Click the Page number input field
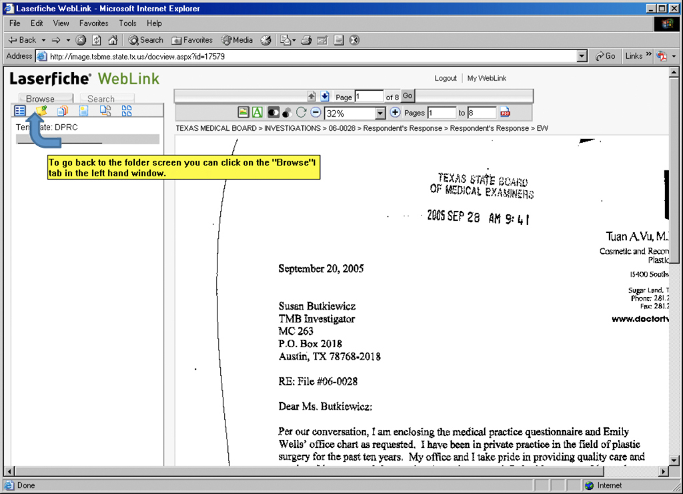 [369, 97]
